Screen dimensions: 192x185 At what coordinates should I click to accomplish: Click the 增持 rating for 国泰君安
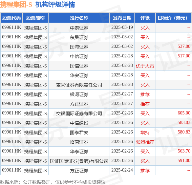145,133
